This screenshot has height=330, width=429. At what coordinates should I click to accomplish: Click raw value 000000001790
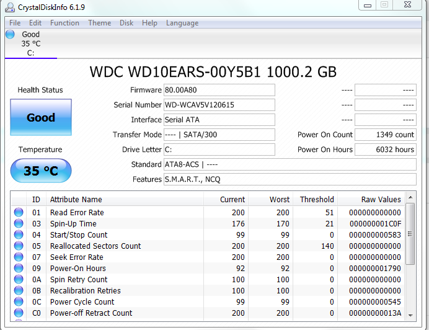point(375,269)
